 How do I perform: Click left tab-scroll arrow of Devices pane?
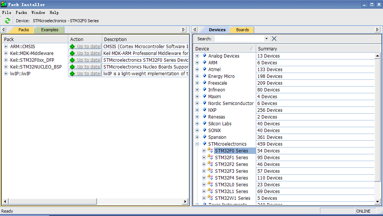point(194,29)
